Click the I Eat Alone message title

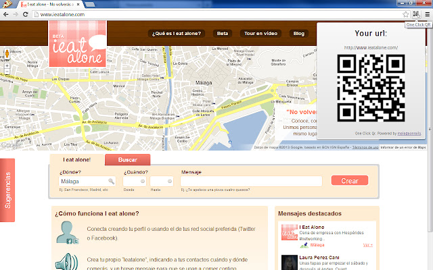point(311,227)
